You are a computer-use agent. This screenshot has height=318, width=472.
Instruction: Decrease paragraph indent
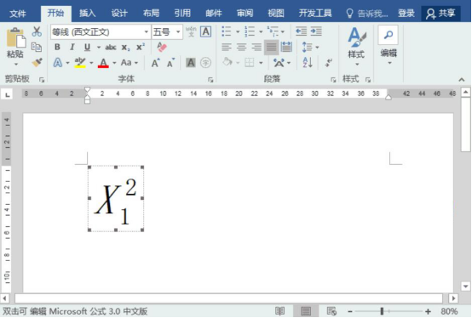[301, 31]
